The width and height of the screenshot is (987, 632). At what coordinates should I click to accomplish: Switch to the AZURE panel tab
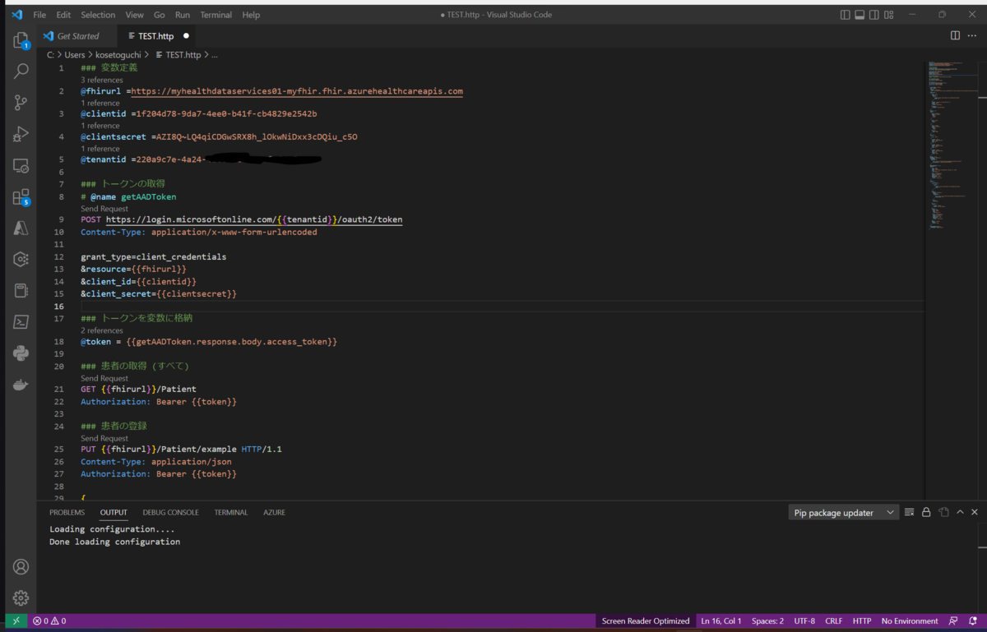pyautogui.click(x=274, y=512)
